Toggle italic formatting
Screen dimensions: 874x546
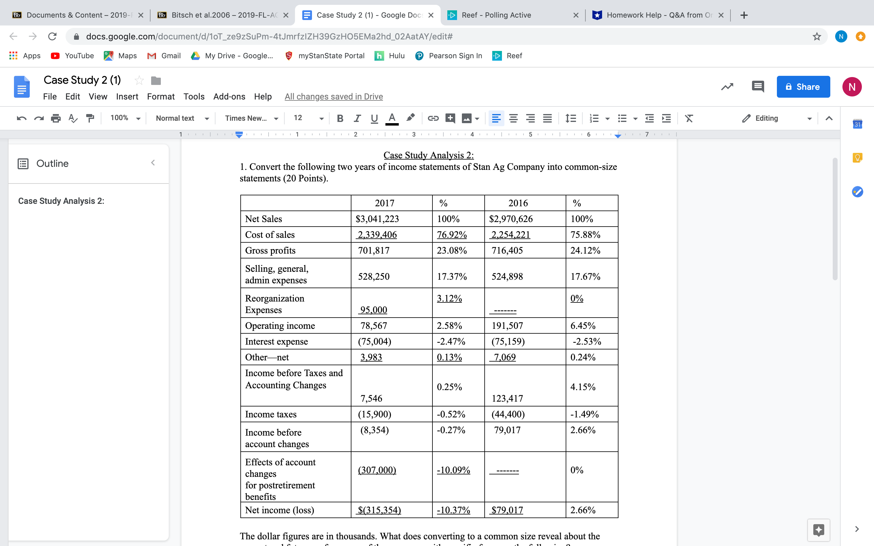click(357, 118)
